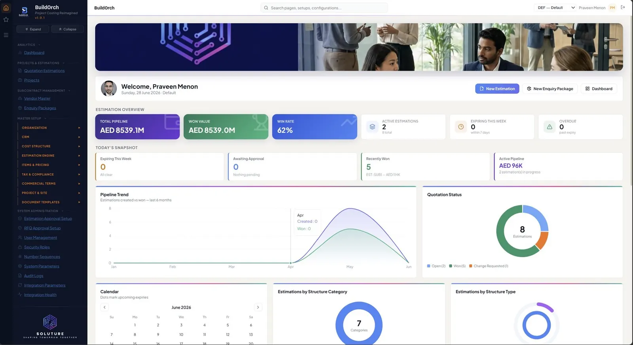Screen dimensions: 633x345
Task: Open Audit Logs link
Action: 34,276
